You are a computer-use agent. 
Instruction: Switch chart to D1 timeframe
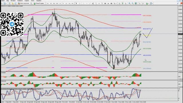tap(66, 3)
